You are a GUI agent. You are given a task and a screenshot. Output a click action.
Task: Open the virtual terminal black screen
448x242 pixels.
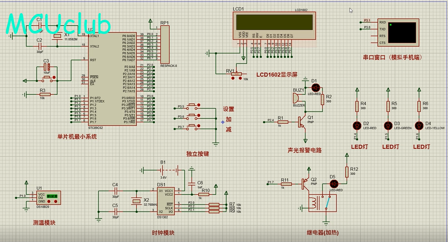click(402, 33)
